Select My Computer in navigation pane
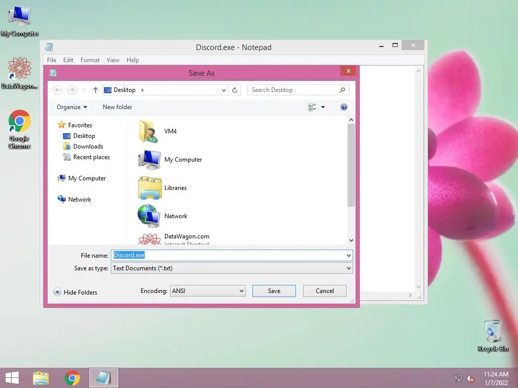The width and height of the screenshot is (518, 388). [x=81, y=178]
